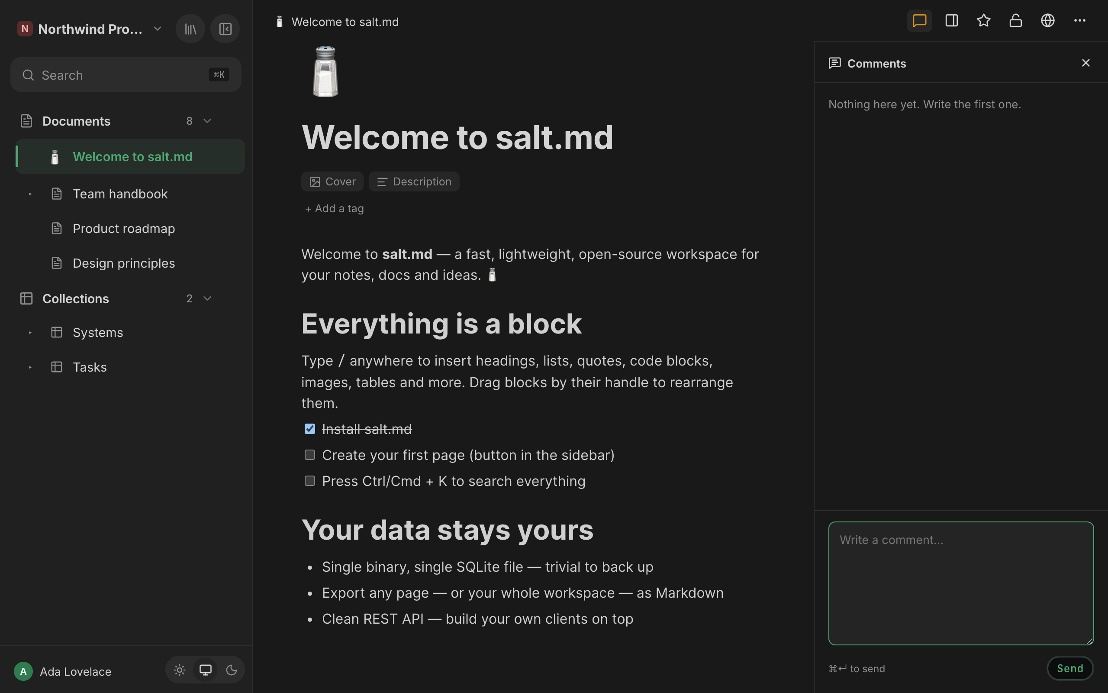Add a Cover image
The width and height of the screenshot is (1108, 693).
coord(332,181)
